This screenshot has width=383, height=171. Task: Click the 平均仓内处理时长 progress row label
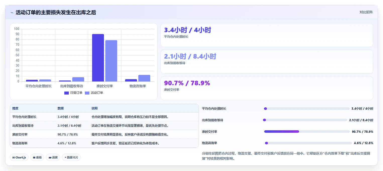click(214, 109)
